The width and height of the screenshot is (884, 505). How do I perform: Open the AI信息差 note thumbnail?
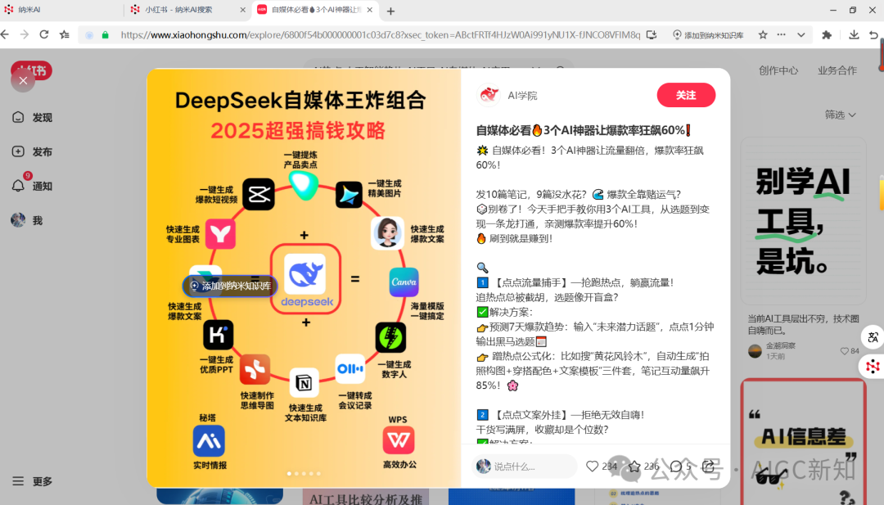coord(803,442)
